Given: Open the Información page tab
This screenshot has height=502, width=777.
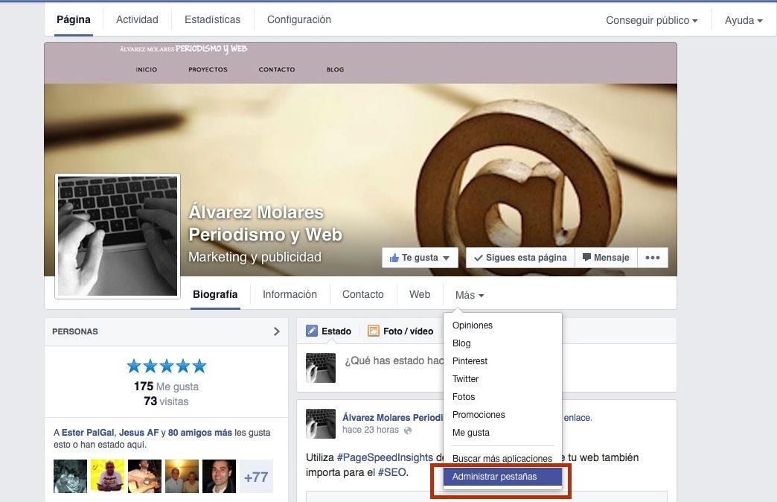Looking at the screenshot, I should [x=290, y=294].
